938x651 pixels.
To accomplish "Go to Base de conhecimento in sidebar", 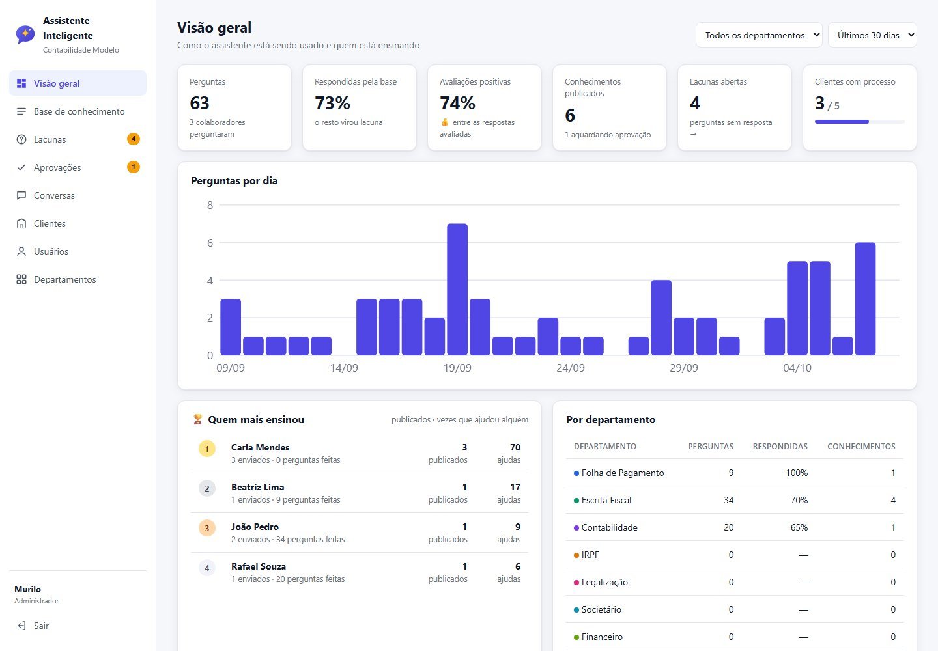I will click(x=78, y=111).
